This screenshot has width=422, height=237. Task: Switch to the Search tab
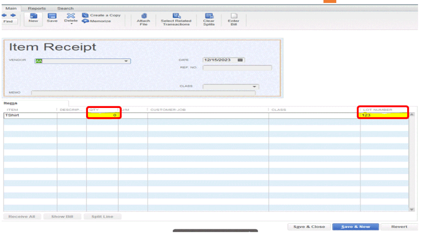click(65, 8)
